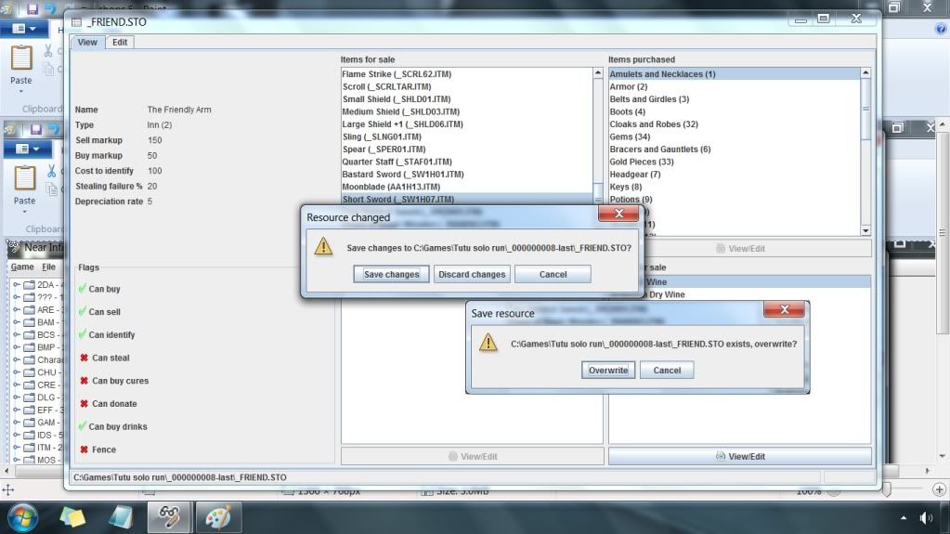
Task: Adjust the Paint zoom slider handle
Action: click(x=888, y=489)
